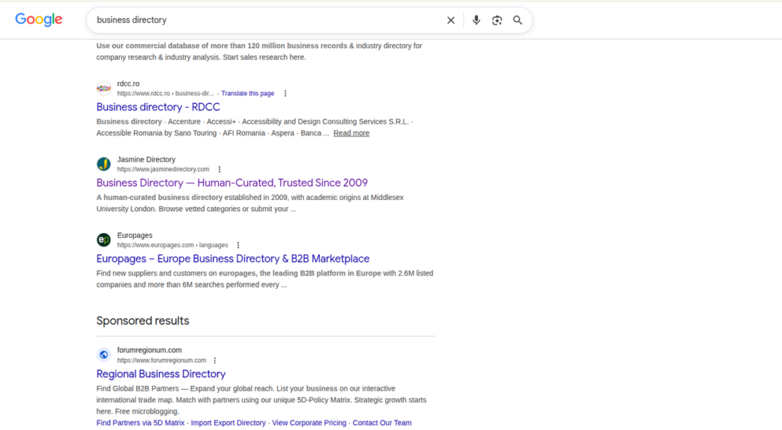Click the Jasmine Directory favicon
The height and width of the screenshot is (430, 782).
click(x=104, y=164)
